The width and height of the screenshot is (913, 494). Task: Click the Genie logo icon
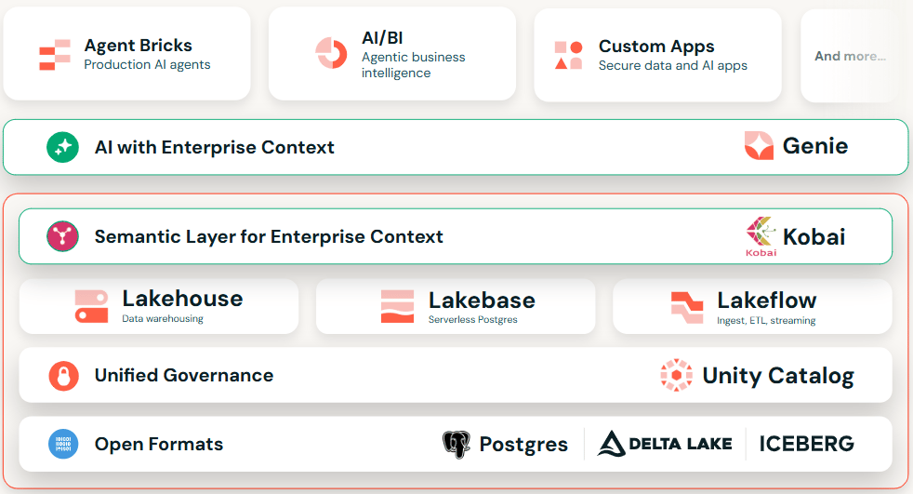pyautogui.click(x=759, y=146)
